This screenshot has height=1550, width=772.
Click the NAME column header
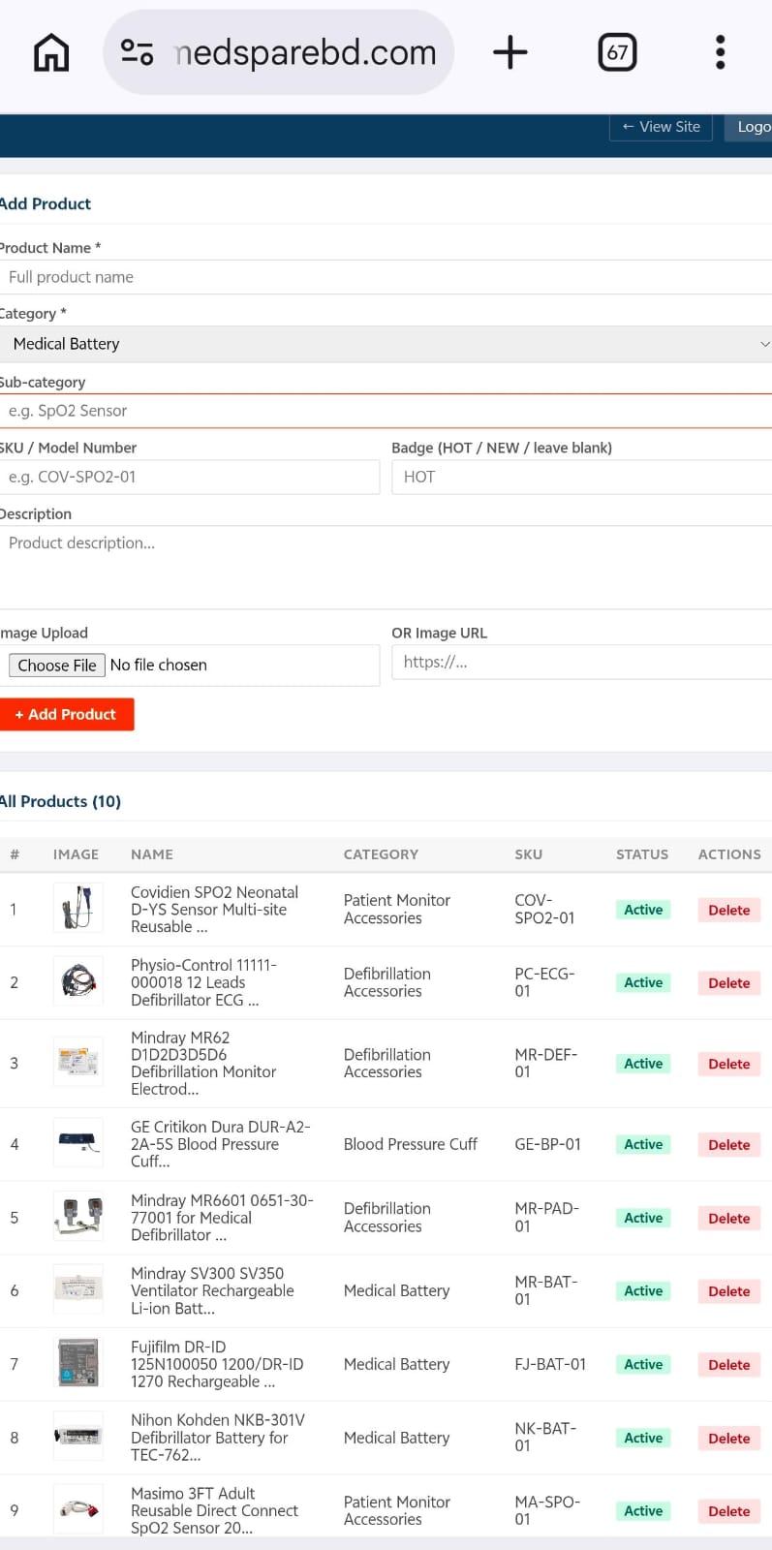point(152,854)
